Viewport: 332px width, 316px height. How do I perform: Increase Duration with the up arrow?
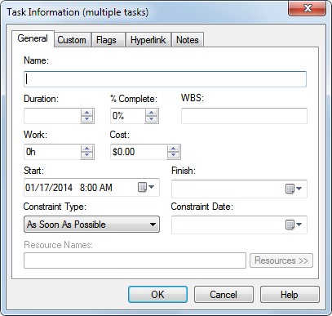(86, 113)
